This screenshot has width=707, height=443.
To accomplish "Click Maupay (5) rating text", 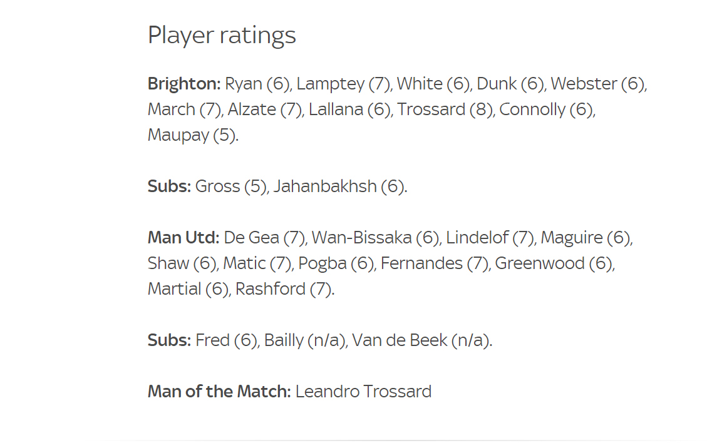I will (x=191, y=136).
